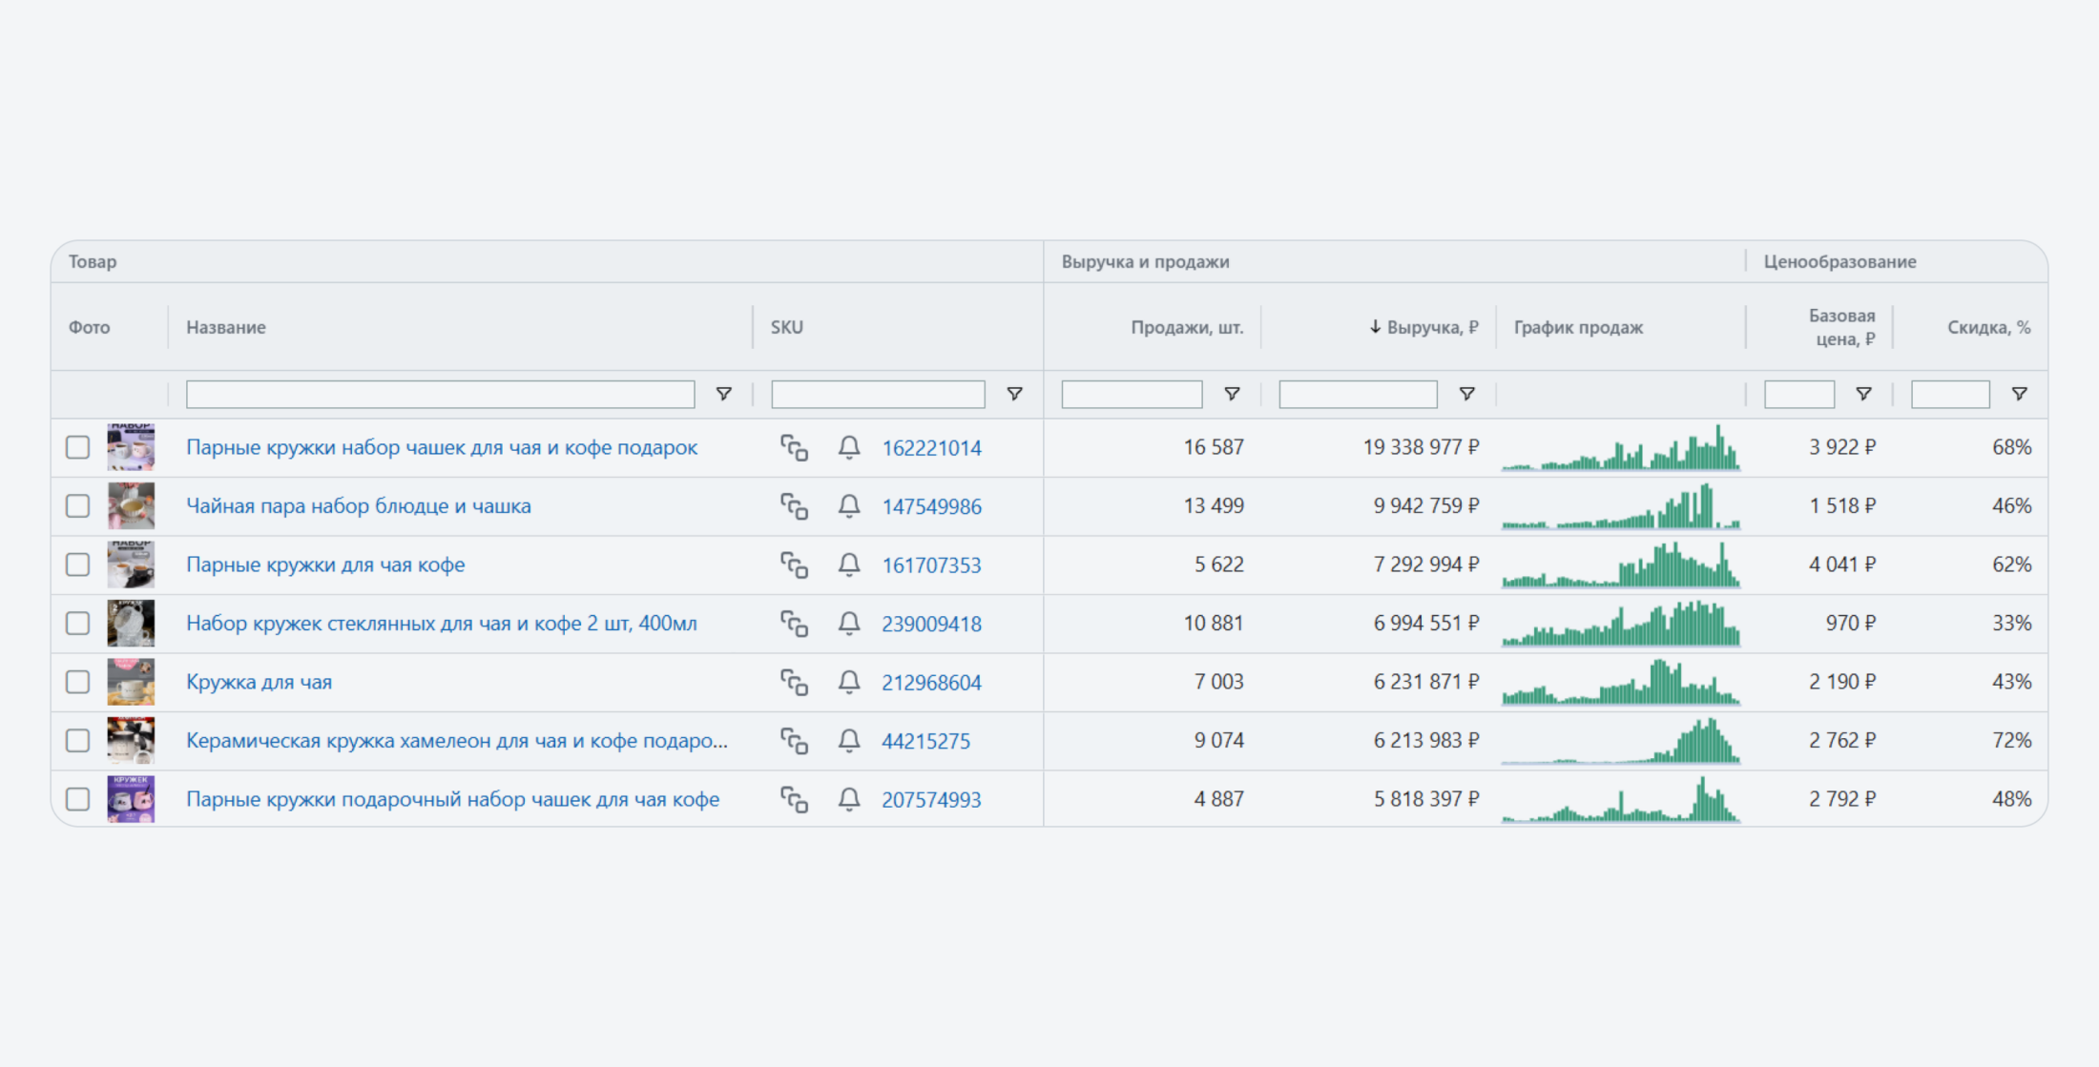Open Парные кружки подарочный набор чашек link
Image resolution: width=2099 pixels, height=1067 pixels.
tap(453, 799)
